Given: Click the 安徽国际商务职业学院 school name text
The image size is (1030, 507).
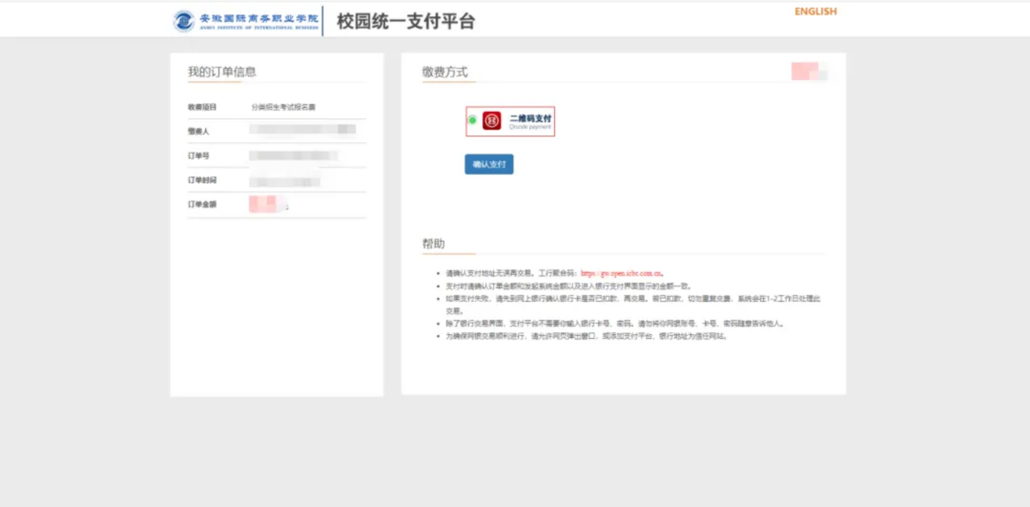Looking at the screenshot, I should [x=259, y=18].
